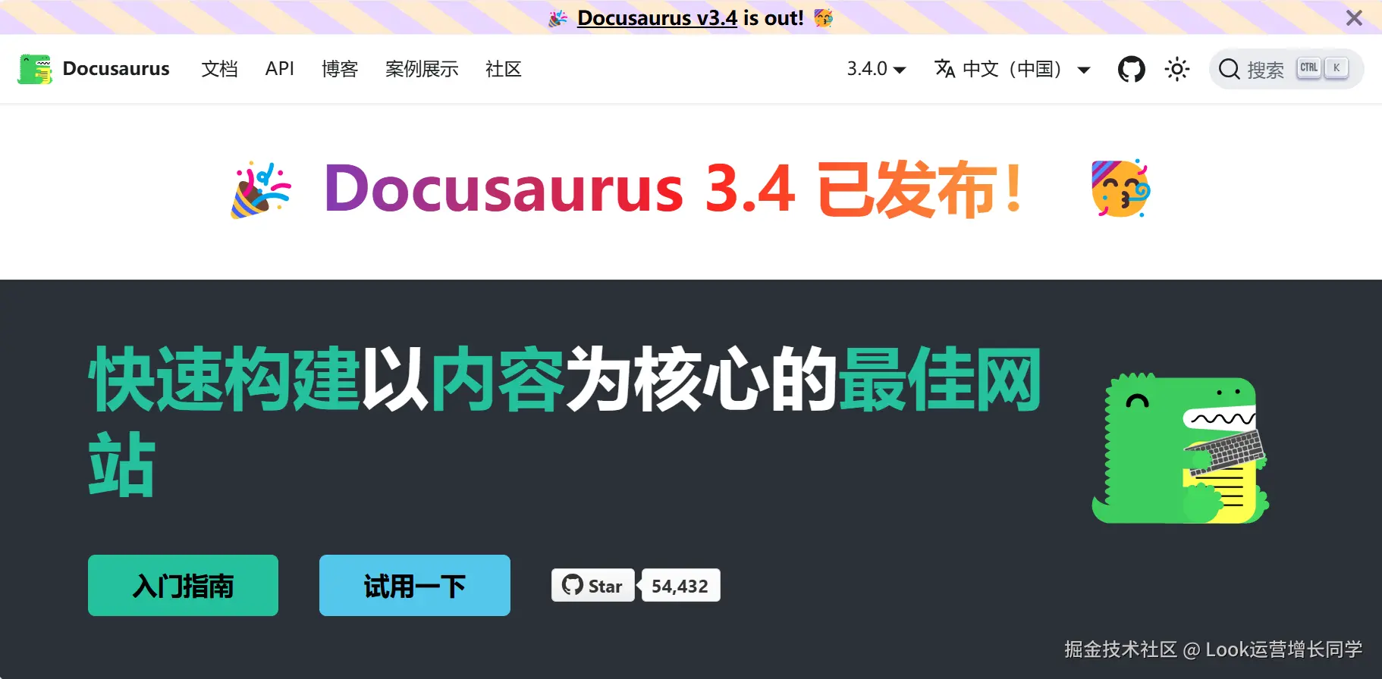The image size is (1382, 679).
Task: Open the API menu item
Action: tap(280, 69)
